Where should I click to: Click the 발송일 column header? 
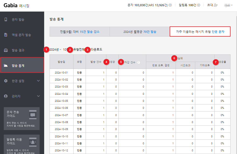[61, 62]
